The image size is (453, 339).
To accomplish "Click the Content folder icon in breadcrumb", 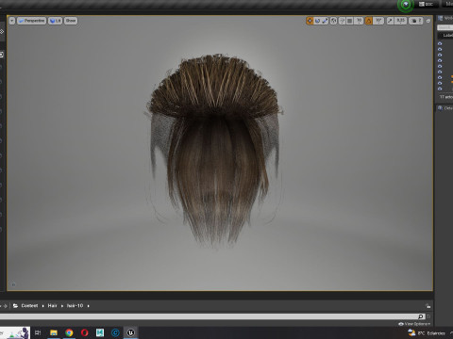I will (x=15, y=306).
